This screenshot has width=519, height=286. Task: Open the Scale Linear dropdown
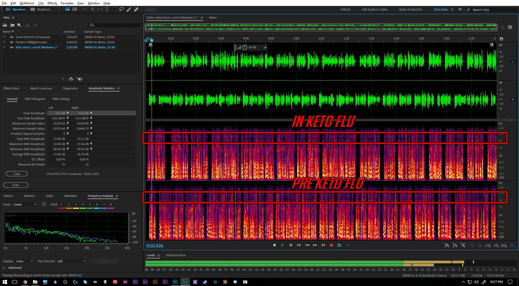25,204
